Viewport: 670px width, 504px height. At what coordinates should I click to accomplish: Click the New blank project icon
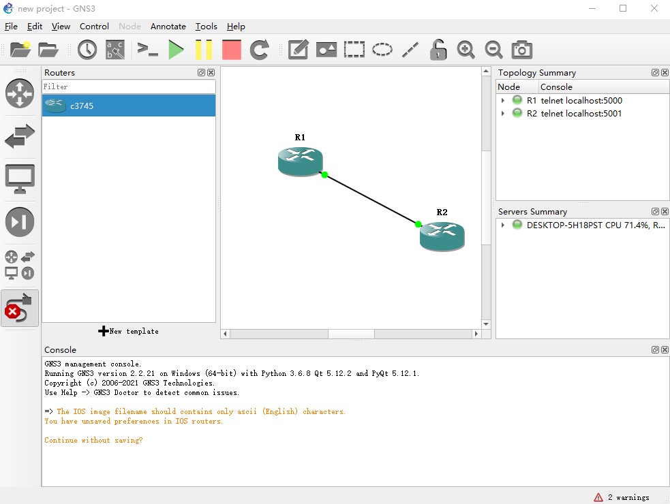coord(20,50)
